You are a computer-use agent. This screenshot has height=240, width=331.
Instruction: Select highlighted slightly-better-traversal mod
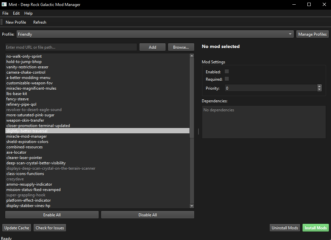97,131
